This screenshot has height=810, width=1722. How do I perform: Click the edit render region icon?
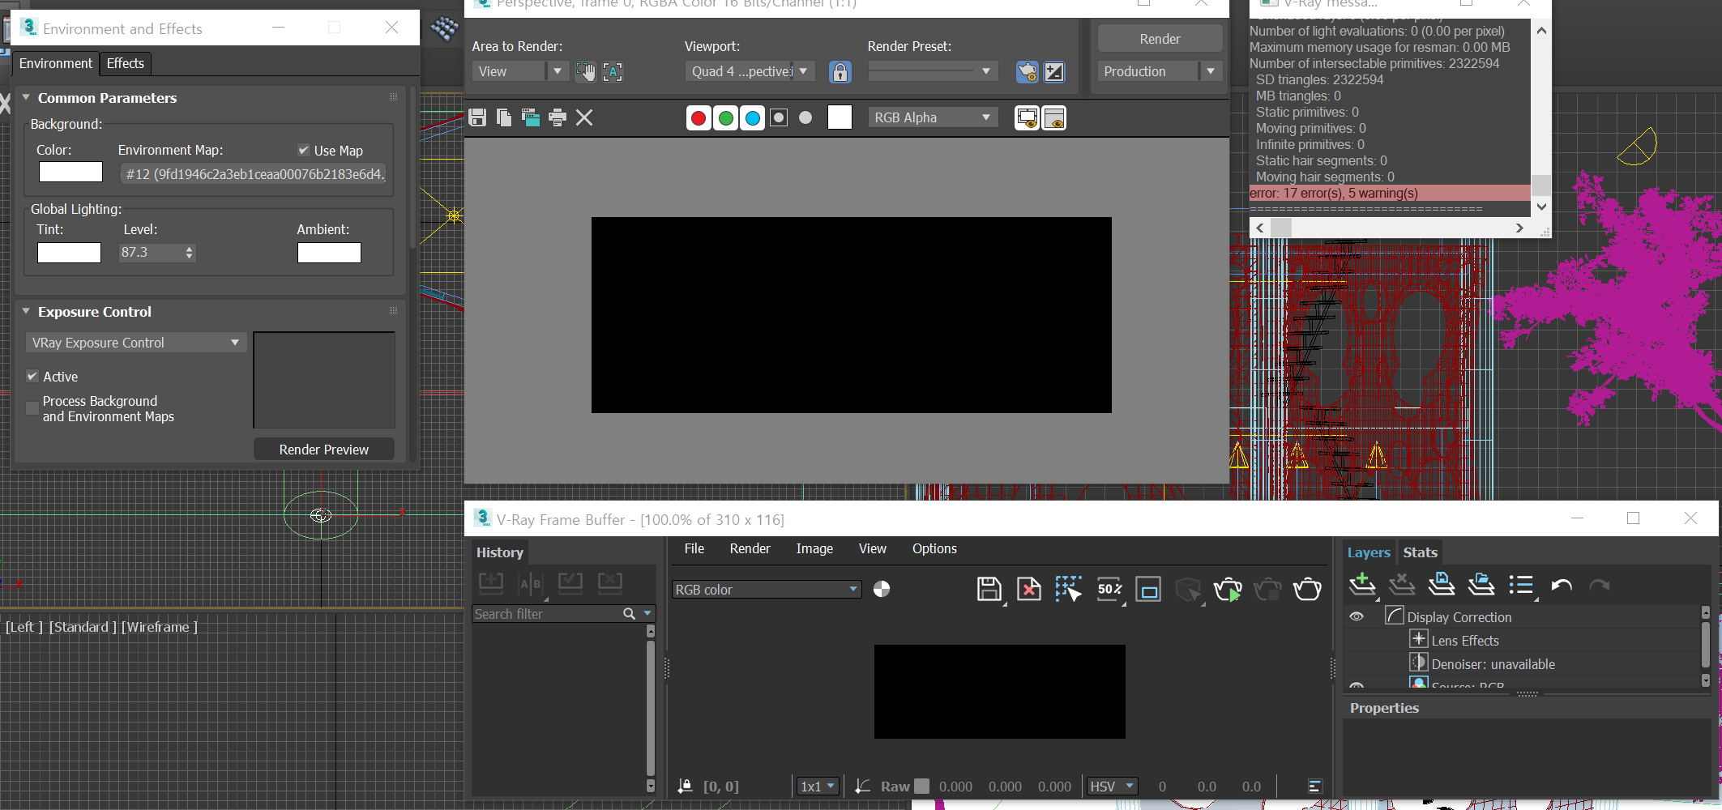coord(585,72)
